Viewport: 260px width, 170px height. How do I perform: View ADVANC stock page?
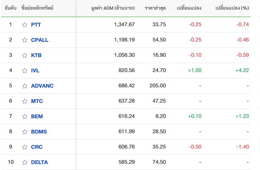point(42,86)
